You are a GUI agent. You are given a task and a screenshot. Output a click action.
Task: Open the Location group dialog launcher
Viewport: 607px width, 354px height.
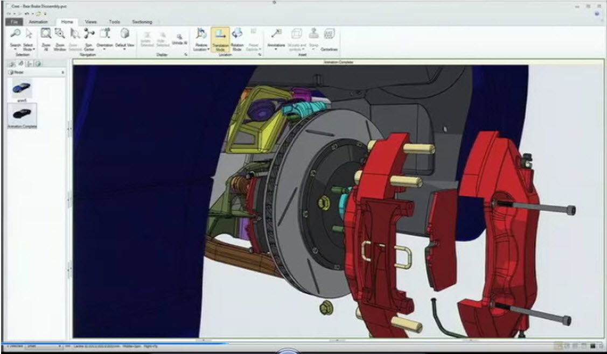[x=260, y=55]
